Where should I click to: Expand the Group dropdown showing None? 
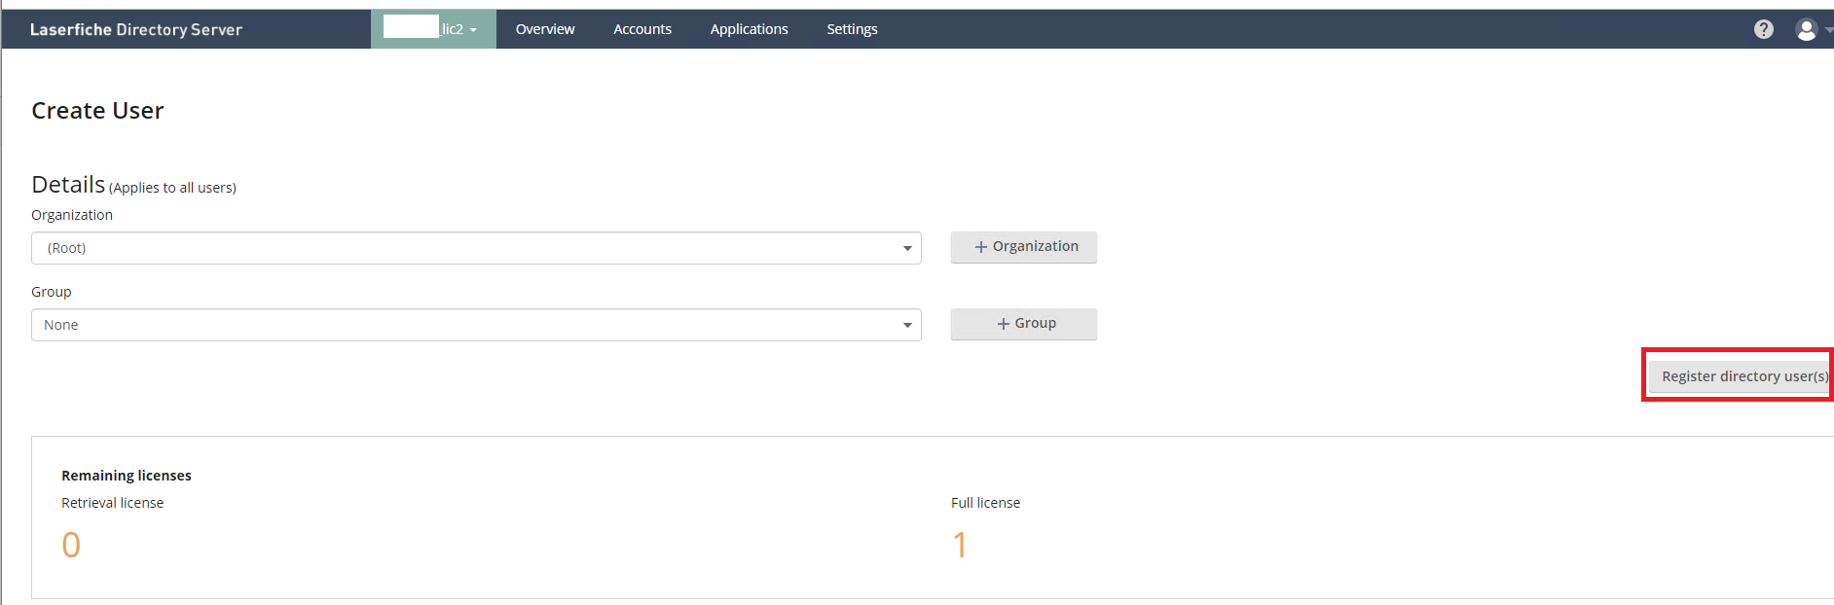[x=476, y=325]
